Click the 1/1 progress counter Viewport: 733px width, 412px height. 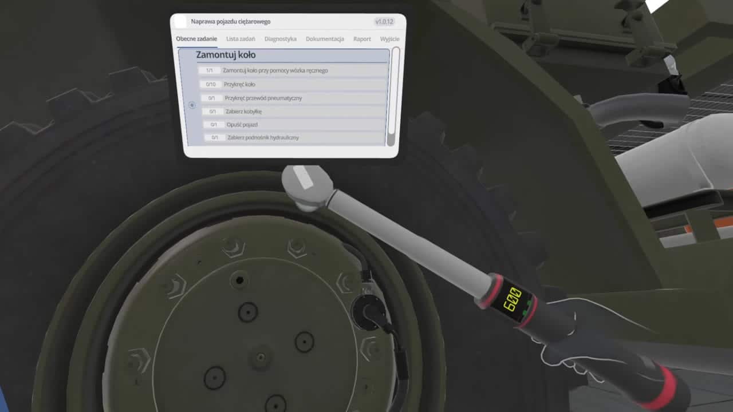click(210, 70)
